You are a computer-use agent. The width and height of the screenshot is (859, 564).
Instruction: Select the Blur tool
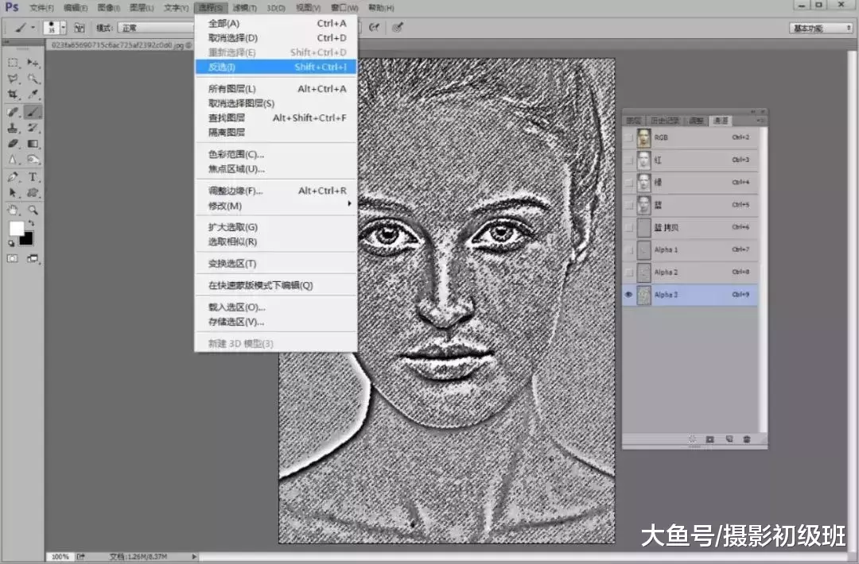pos(14,160)
